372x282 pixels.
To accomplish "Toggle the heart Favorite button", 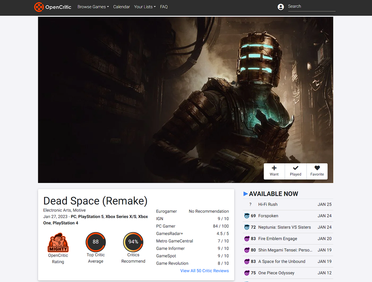I will coord(317,171).
